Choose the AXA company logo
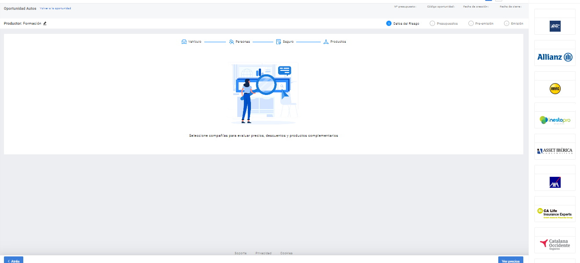This screenshot has height=263, width=580. 555,182
